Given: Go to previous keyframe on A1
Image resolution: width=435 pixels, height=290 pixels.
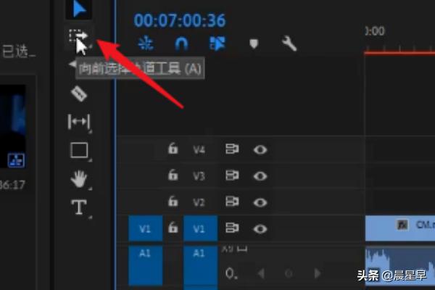Looking at the screenshot, I should point(261,273).
